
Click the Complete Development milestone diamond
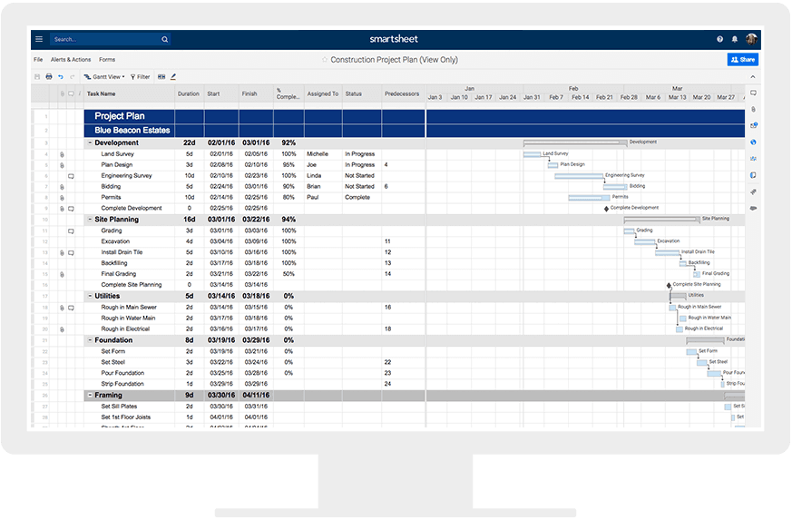tap(607, 209)
